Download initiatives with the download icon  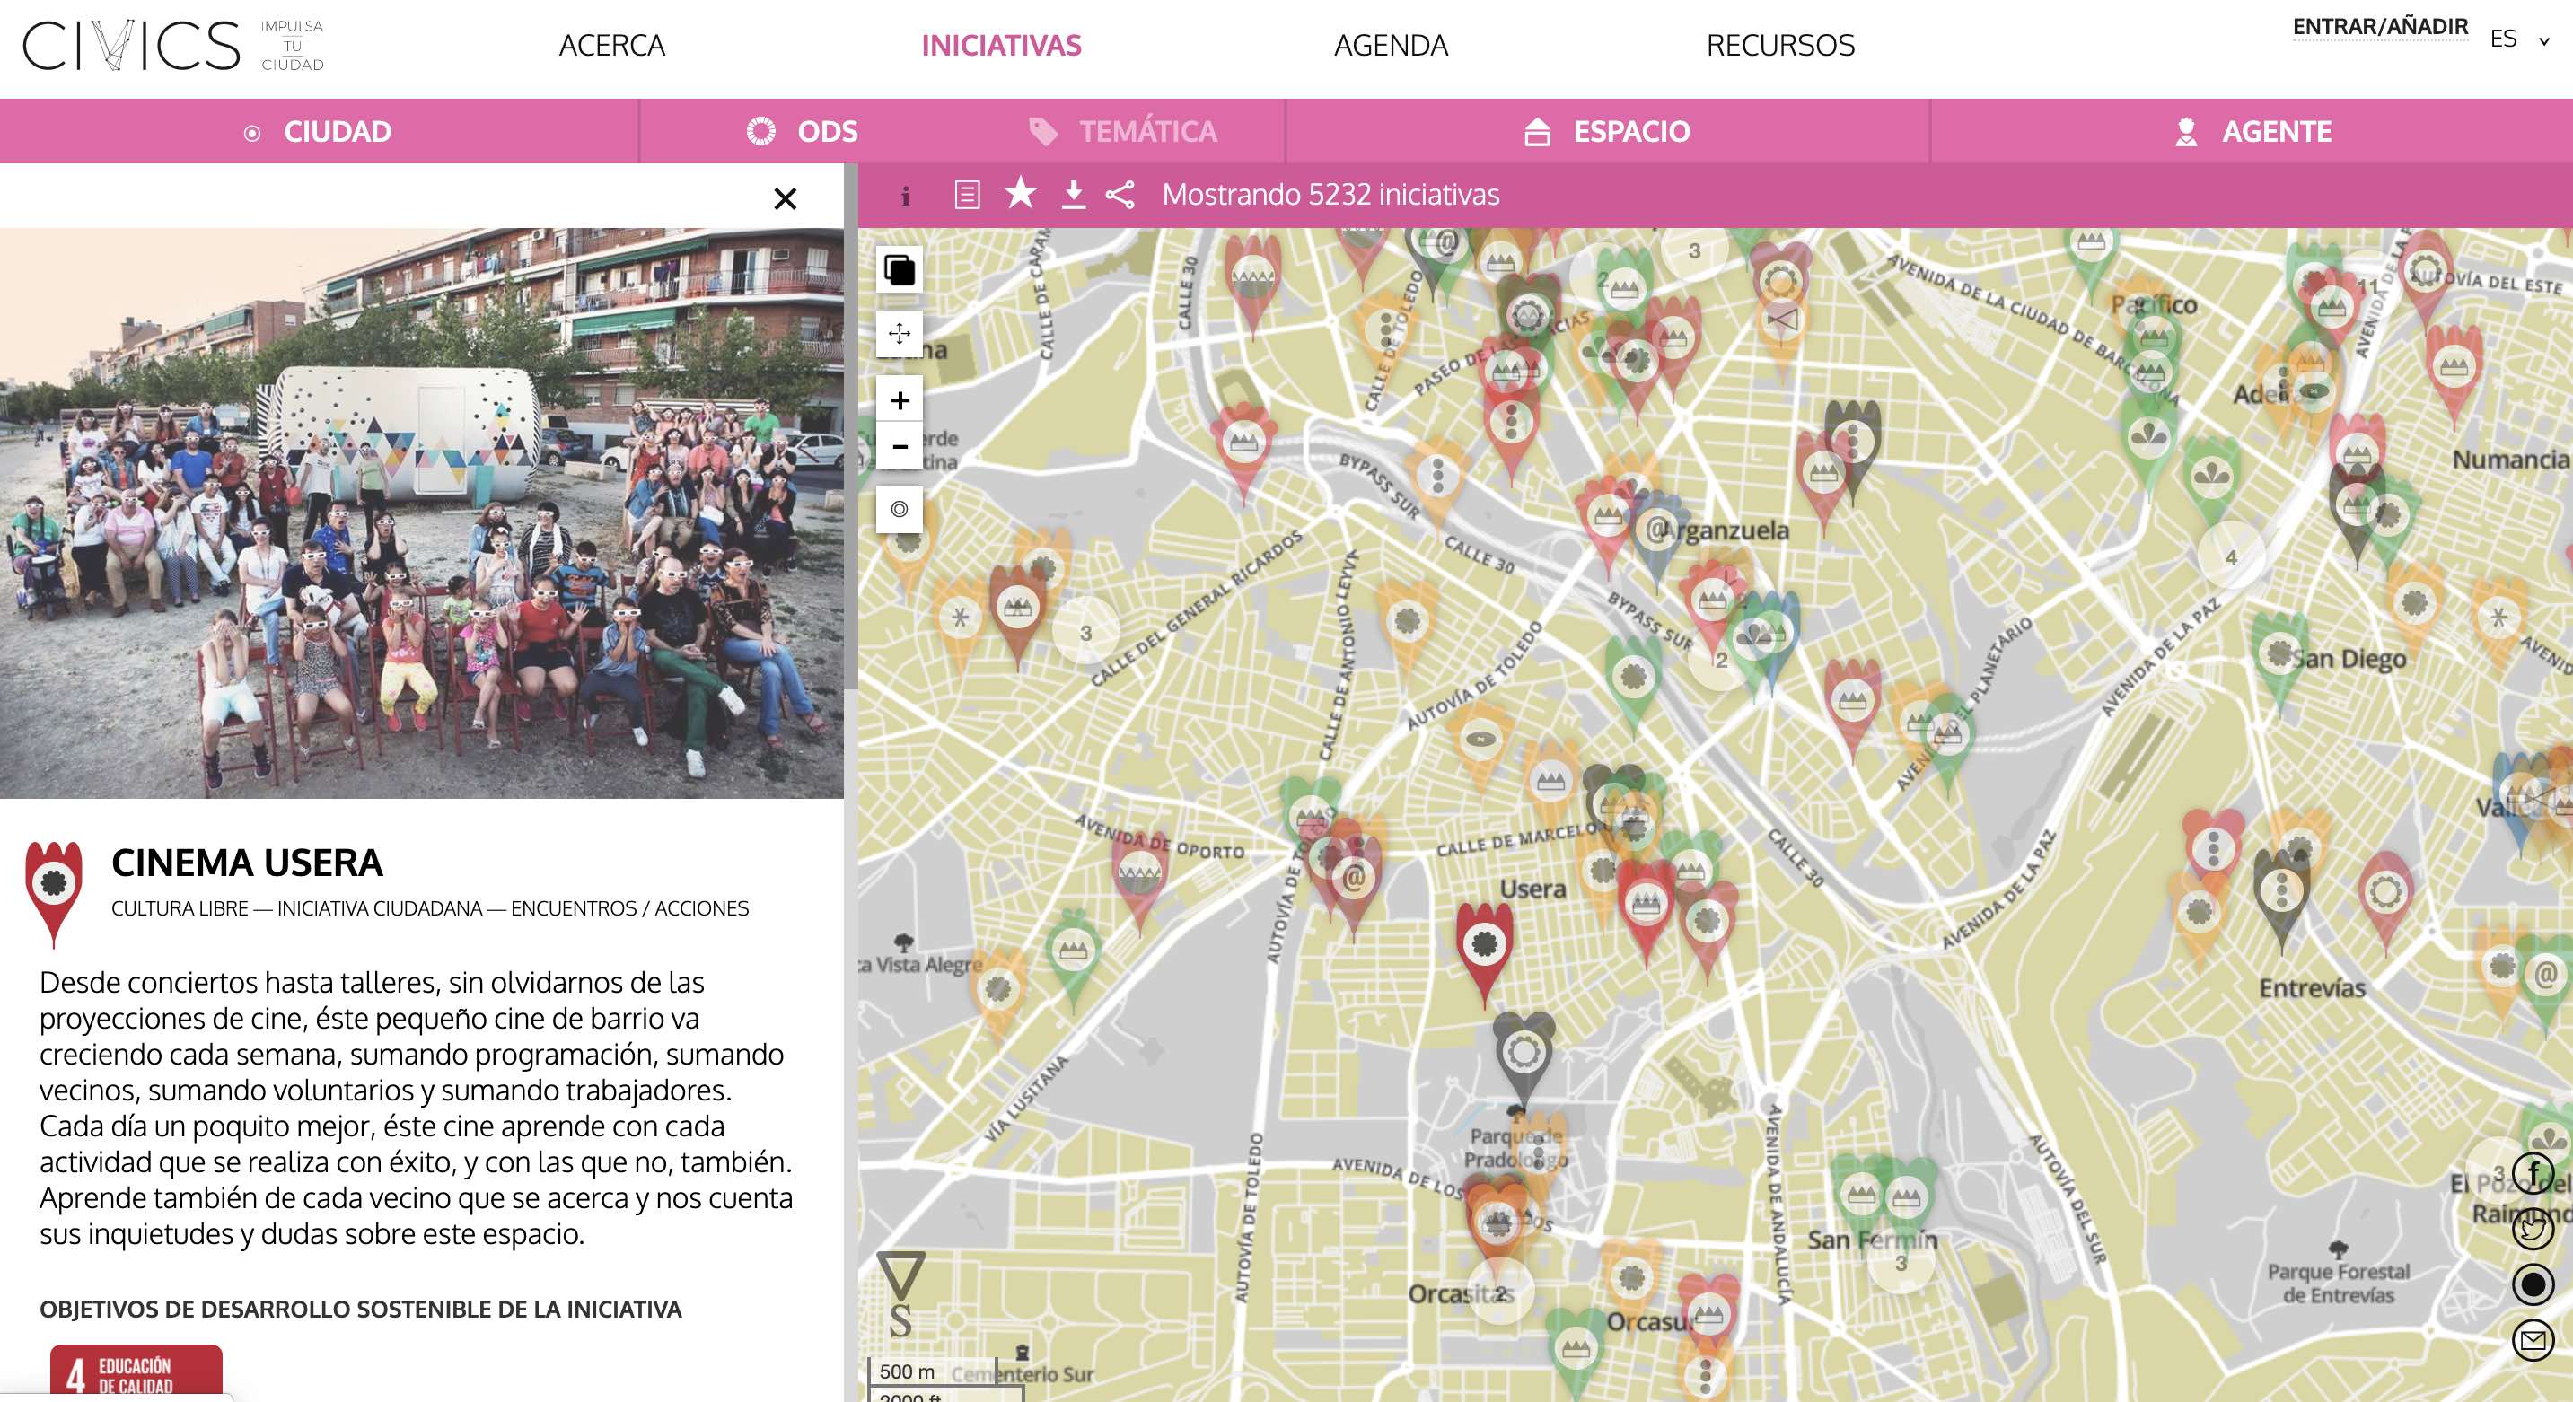[1073, 195]
